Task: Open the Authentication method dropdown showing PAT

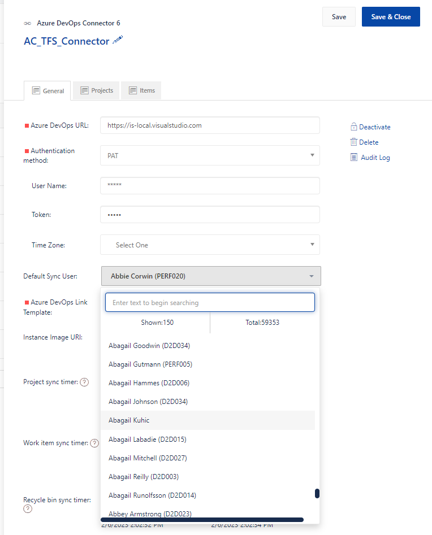Action: pos(210,155)
